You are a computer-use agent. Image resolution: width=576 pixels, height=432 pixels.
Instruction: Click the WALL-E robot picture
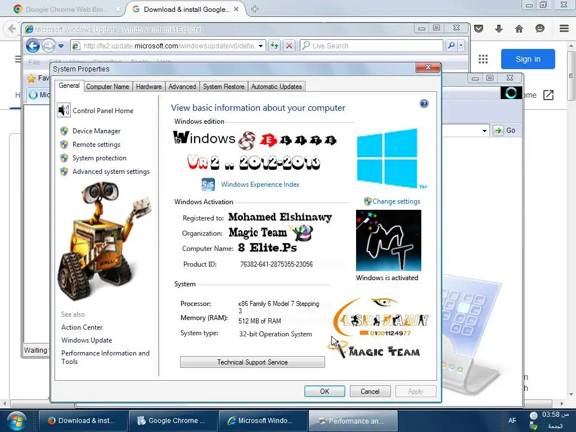(104, 241)
